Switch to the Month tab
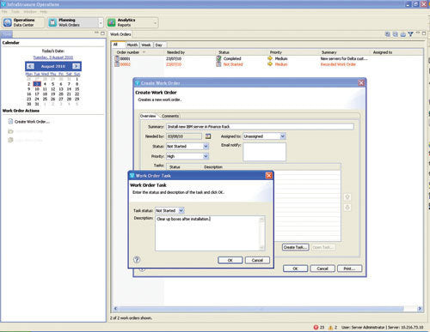Viewport: 430px width, 332px height. point(132,45)
